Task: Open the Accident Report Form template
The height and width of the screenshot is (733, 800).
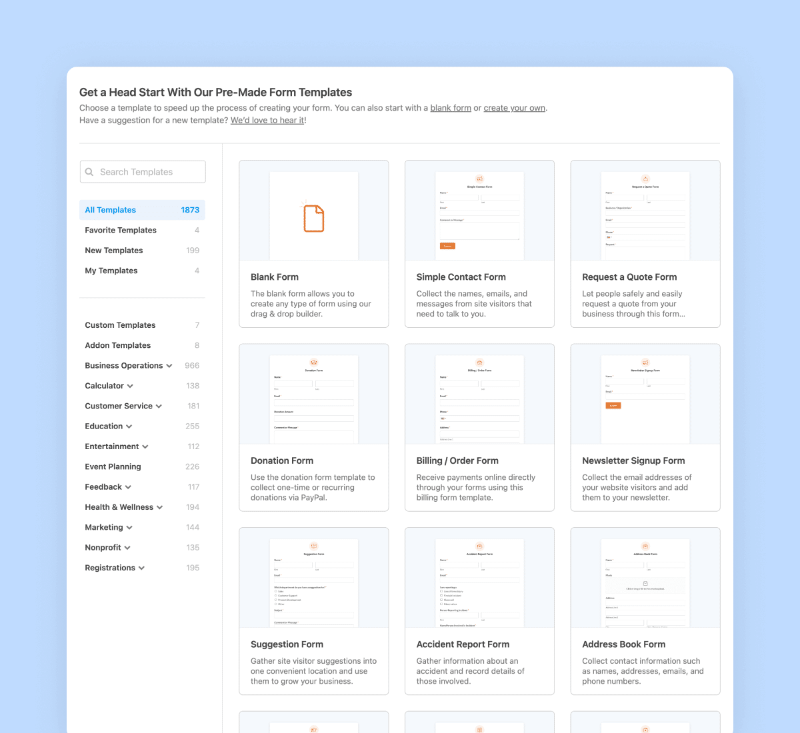Action: 479,581
